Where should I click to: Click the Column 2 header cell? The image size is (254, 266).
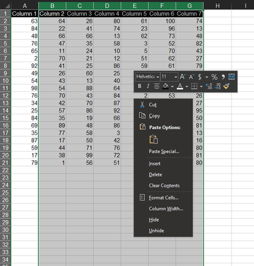point(53,14)
